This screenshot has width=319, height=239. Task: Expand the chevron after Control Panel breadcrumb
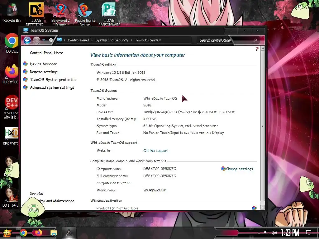point(92,40)
